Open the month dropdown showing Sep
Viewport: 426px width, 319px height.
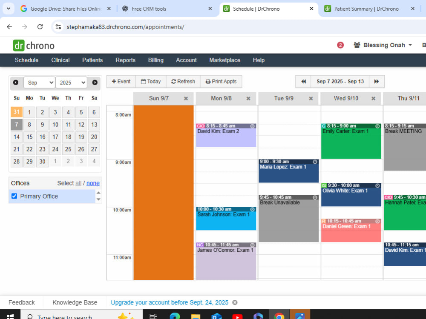[x=39, y=83]
